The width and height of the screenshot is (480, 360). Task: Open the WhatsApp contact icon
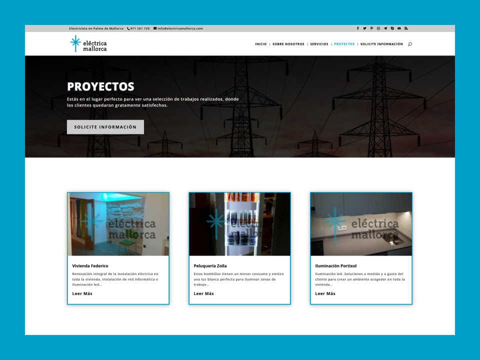[x=378, y=28]
